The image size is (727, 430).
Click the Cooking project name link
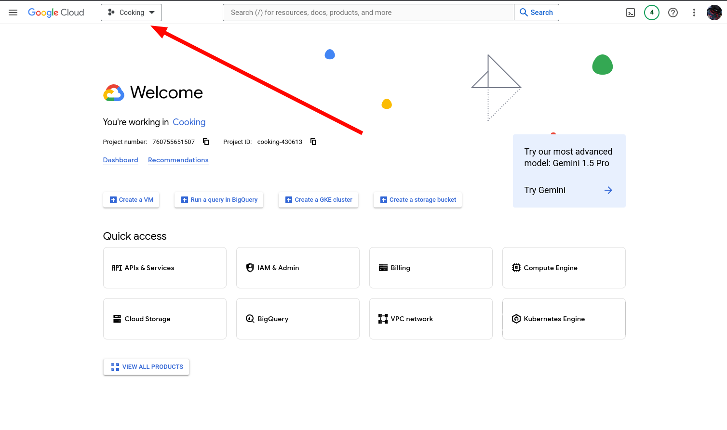coord(189,122)
